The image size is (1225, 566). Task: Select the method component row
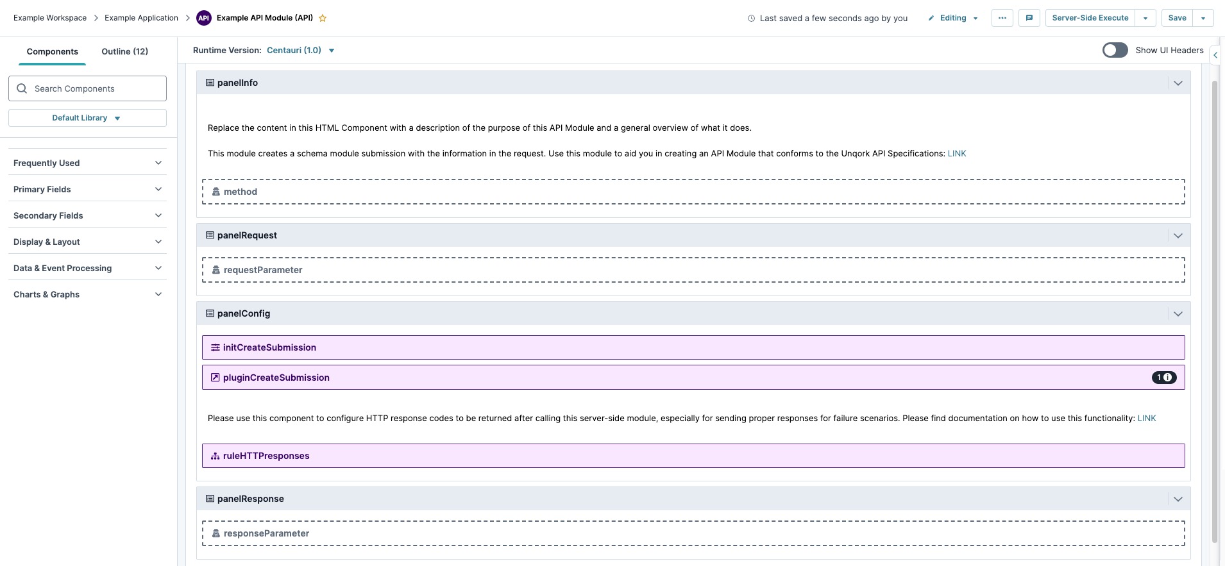coord(693,192)
